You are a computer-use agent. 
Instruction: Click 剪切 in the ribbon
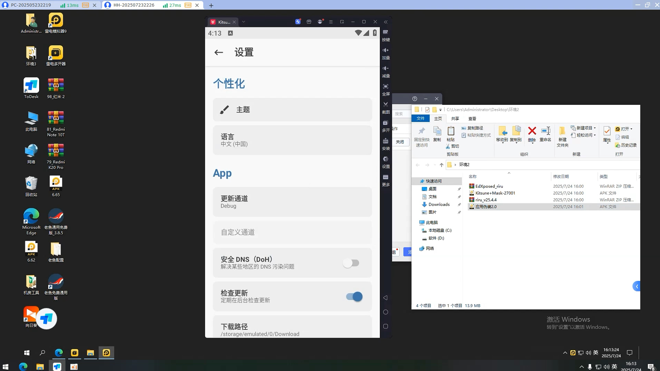tap(453, 146)
